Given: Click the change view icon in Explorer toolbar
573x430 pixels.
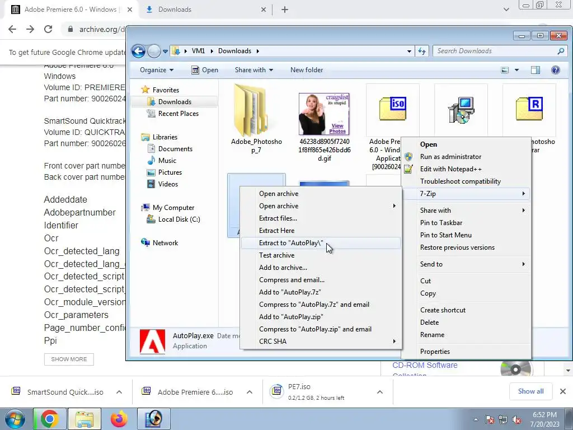Looking at the screenshot, I should tap(505, 70).
